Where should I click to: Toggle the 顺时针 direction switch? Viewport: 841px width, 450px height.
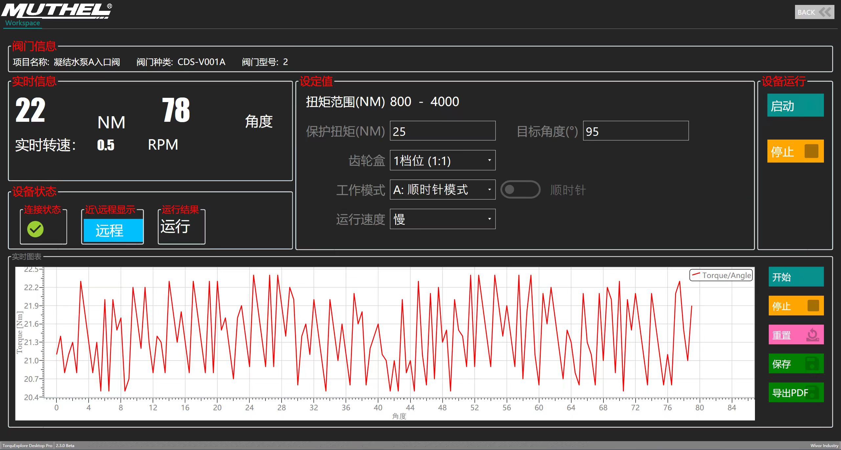[x=520, y=190]
